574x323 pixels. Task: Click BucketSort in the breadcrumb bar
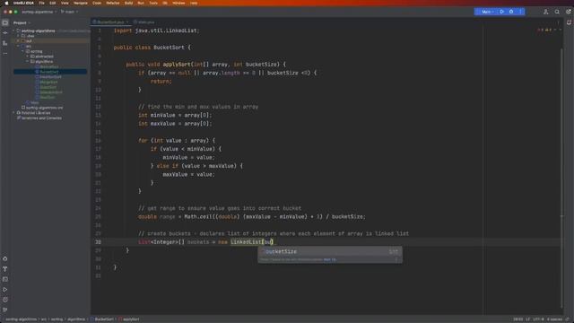click(x=102, y=319)
